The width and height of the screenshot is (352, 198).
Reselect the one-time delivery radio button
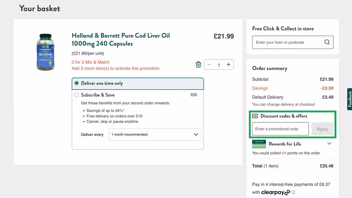coord(77,83)
